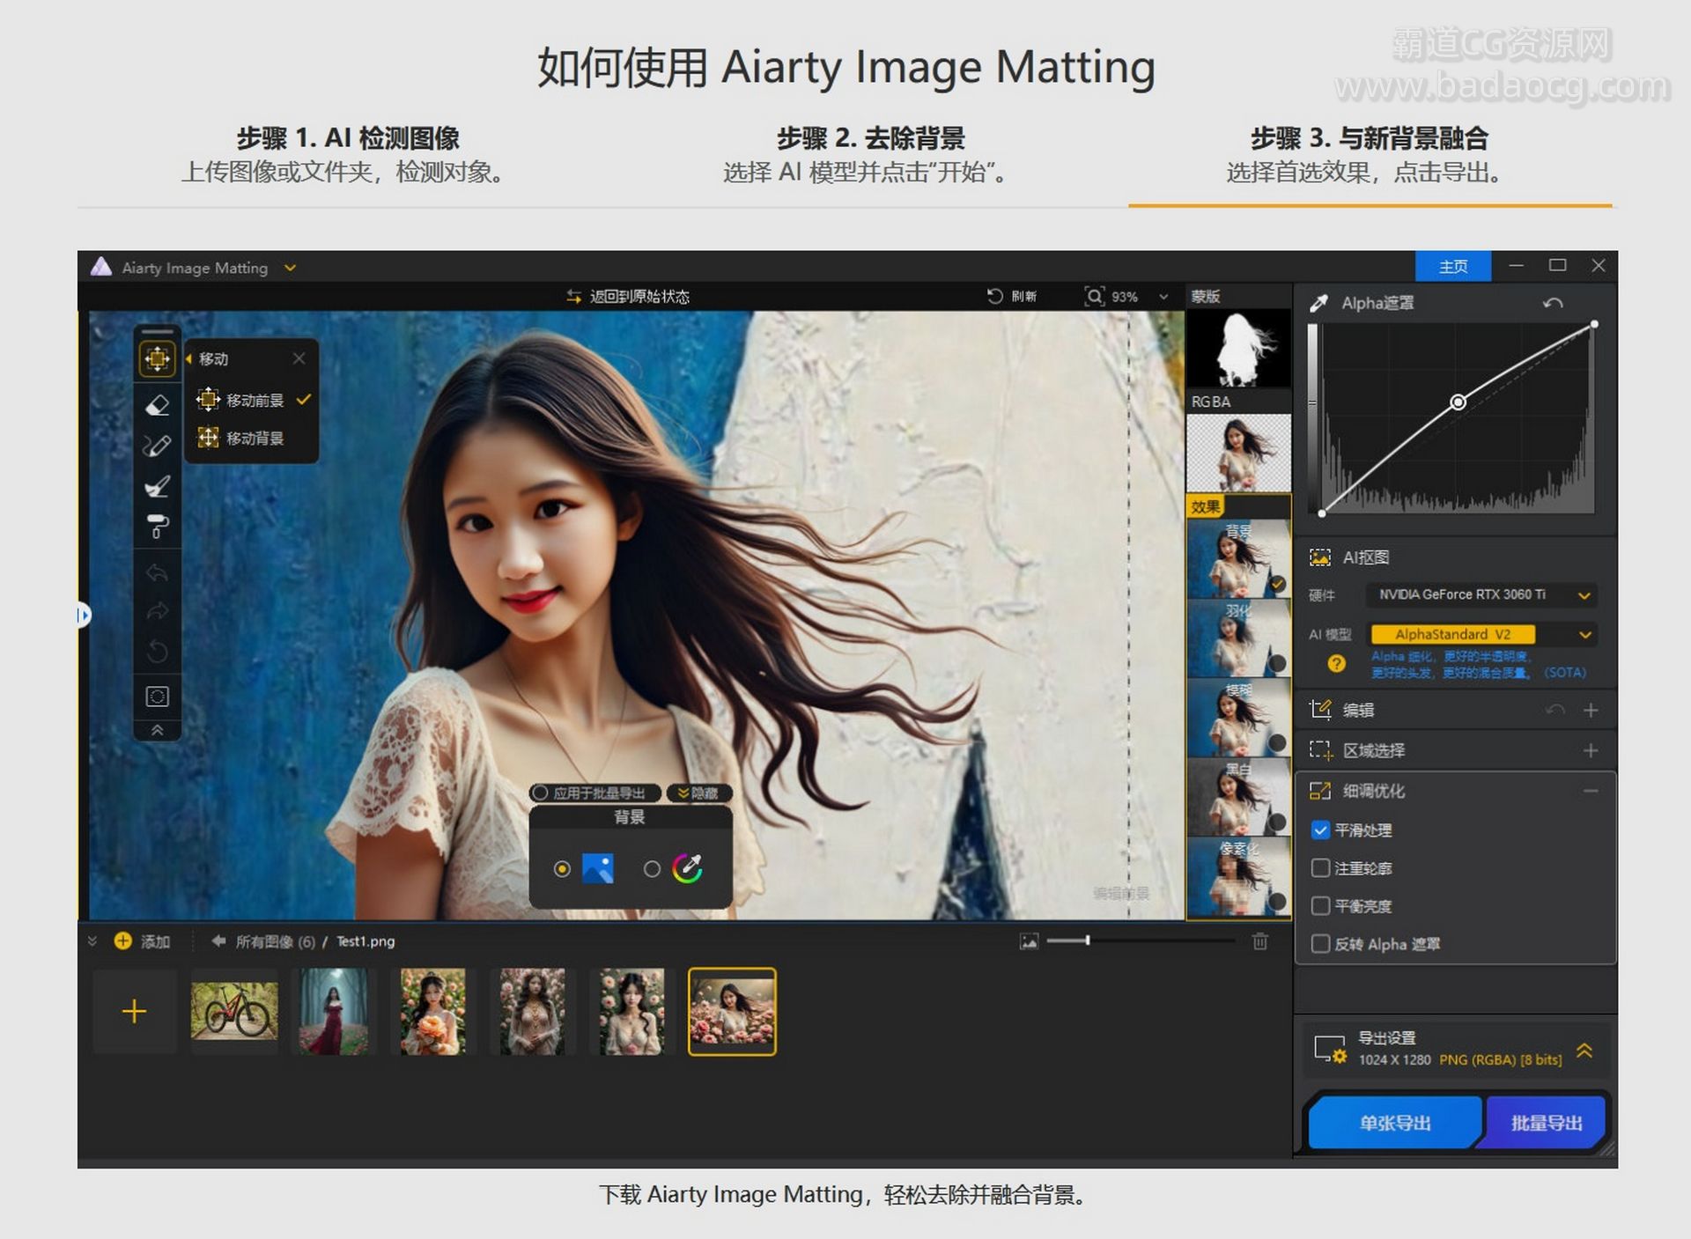Uncheck the 平滑处理 checkbox

tap(1319, 830)
